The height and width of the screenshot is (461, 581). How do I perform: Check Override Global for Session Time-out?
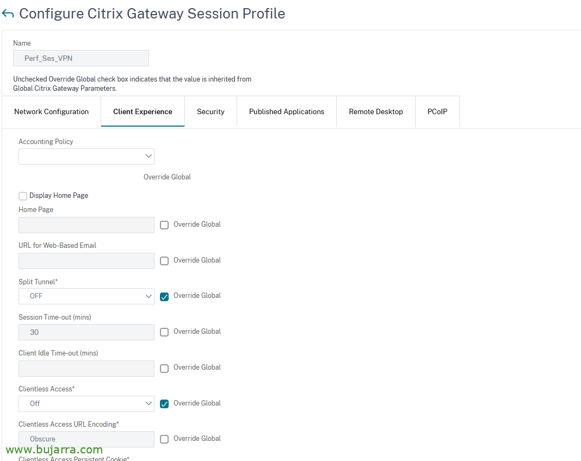tap(164, 332)
